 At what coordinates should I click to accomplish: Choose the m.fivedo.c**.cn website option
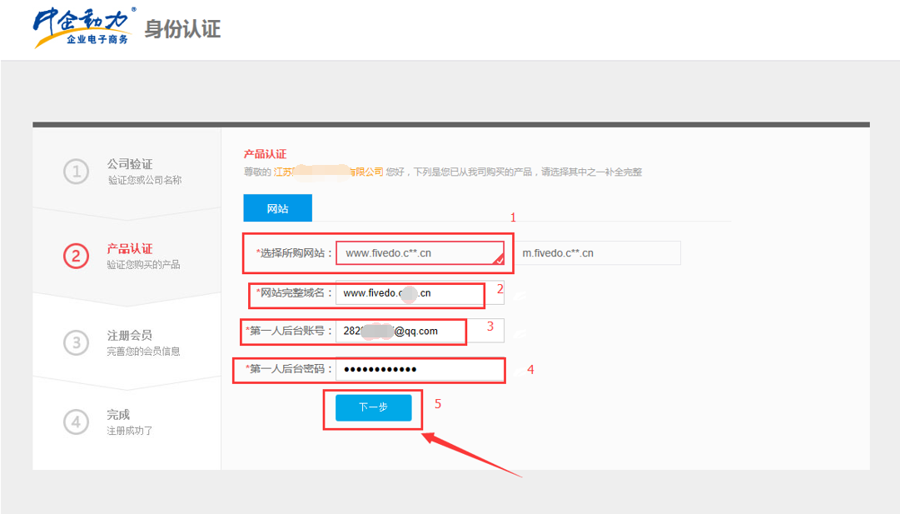pyautogui.click(x=597, y=253)
